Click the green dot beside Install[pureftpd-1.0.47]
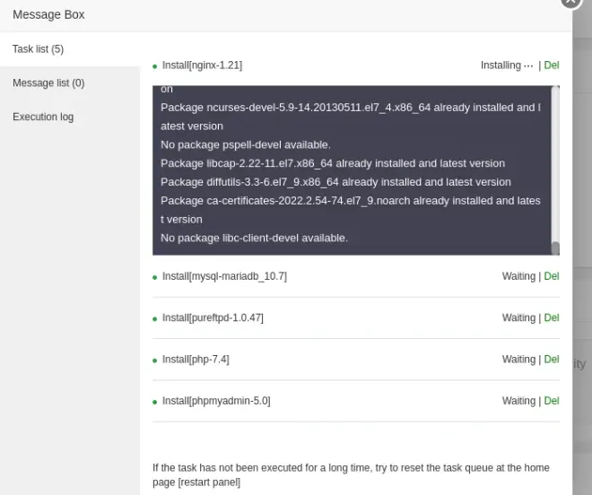The image size is (592, 495). [x=155, y=319]
